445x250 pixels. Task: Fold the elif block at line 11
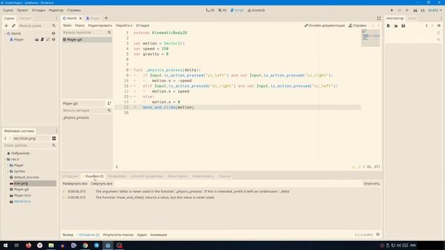click(x=131, y=86)
